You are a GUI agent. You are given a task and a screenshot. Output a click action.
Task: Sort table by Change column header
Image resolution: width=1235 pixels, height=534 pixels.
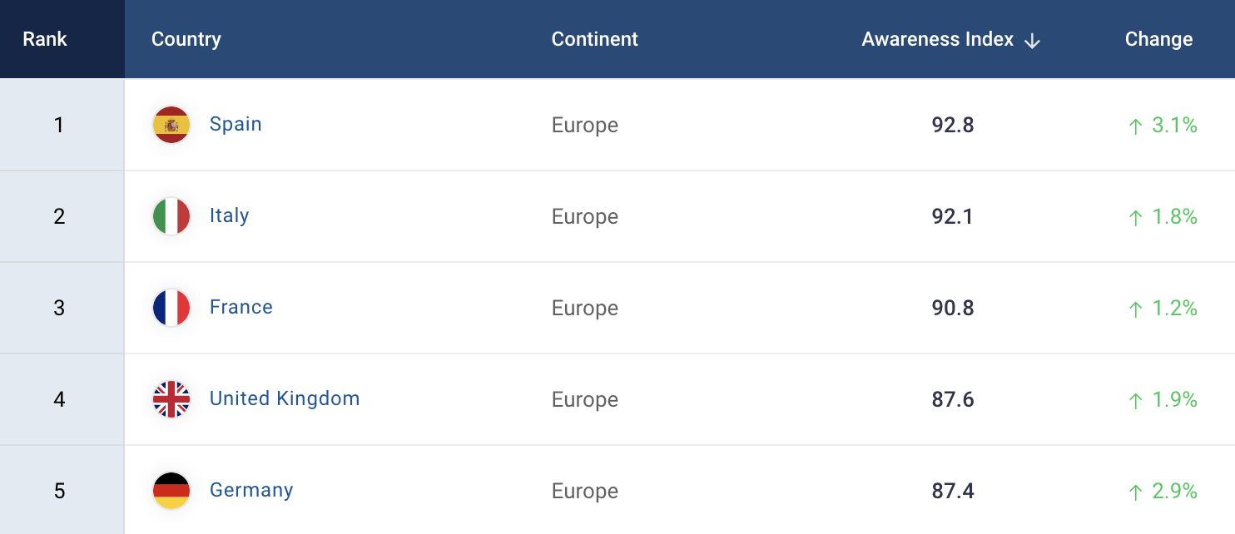click(x=1158, y=39)
